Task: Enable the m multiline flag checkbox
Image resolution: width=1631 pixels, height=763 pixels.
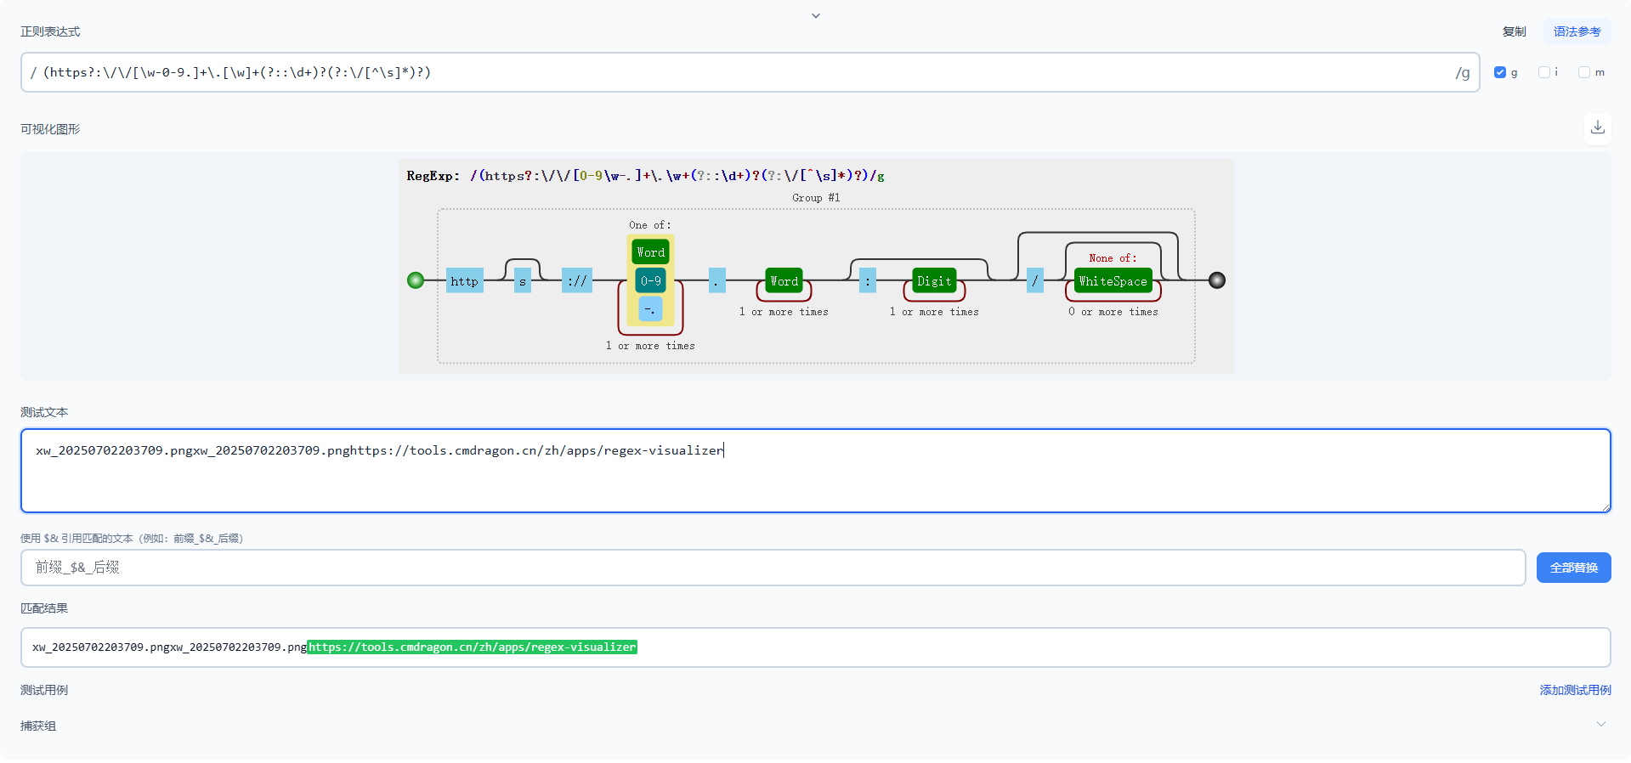Action: [x=1584, y=72]
